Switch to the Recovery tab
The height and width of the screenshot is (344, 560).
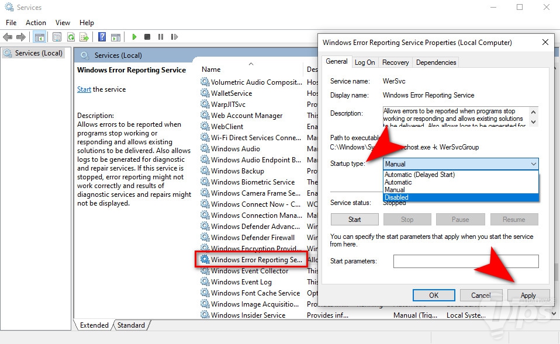[395, 62]
